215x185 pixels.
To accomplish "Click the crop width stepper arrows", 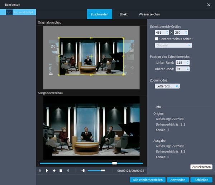I will point(167,33).
